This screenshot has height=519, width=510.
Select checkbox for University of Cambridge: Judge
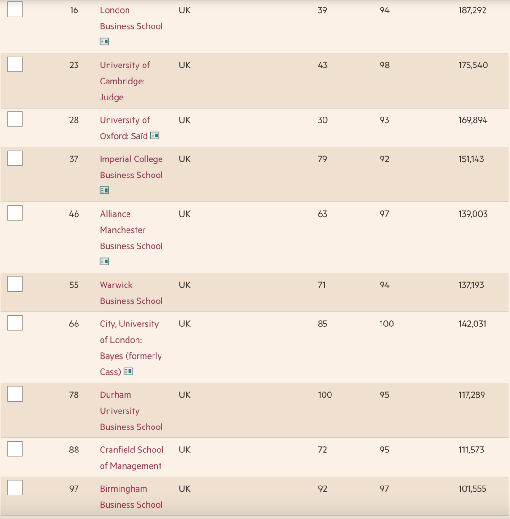[x=15, y=64]
